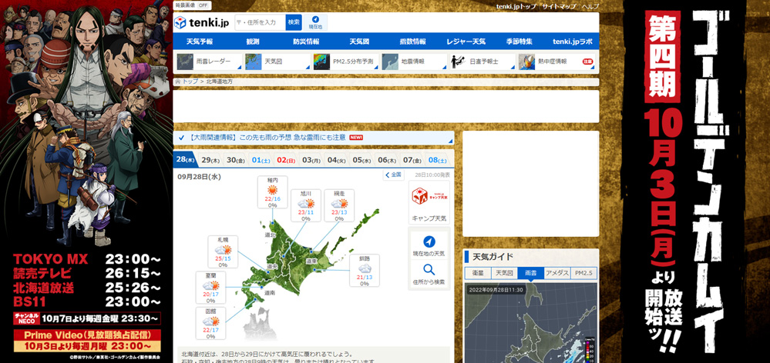Select the 08(土) date tab
This screenshot has height=363, width=770.
click(437, 160)
